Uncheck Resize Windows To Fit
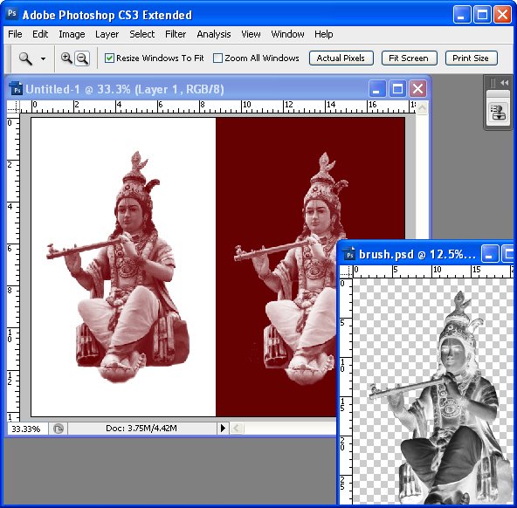Image resolution: width=517 pixels, height=508 pixels. pos(109,58)
